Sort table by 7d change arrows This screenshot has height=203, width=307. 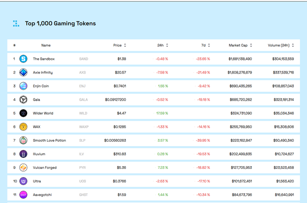(x=209, y=45)
